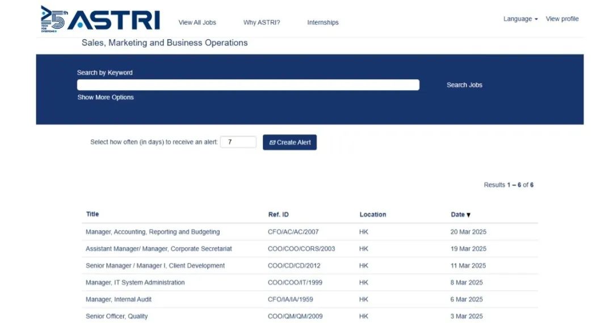The width and height of the screenshot is (613, 323).
Task: Click the date 11 Mar 2025
Action: point(468,266)
